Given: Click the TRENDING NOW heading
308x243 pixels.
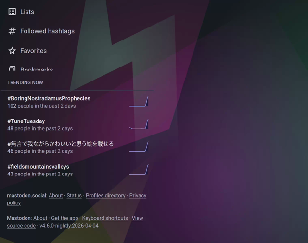Looking at the screenshot, I should (x=25, y=82).
